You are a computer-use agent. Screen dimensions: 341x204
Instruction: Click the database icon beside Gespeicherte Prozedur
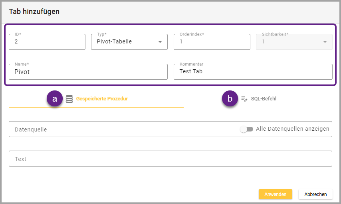[69, 99]
